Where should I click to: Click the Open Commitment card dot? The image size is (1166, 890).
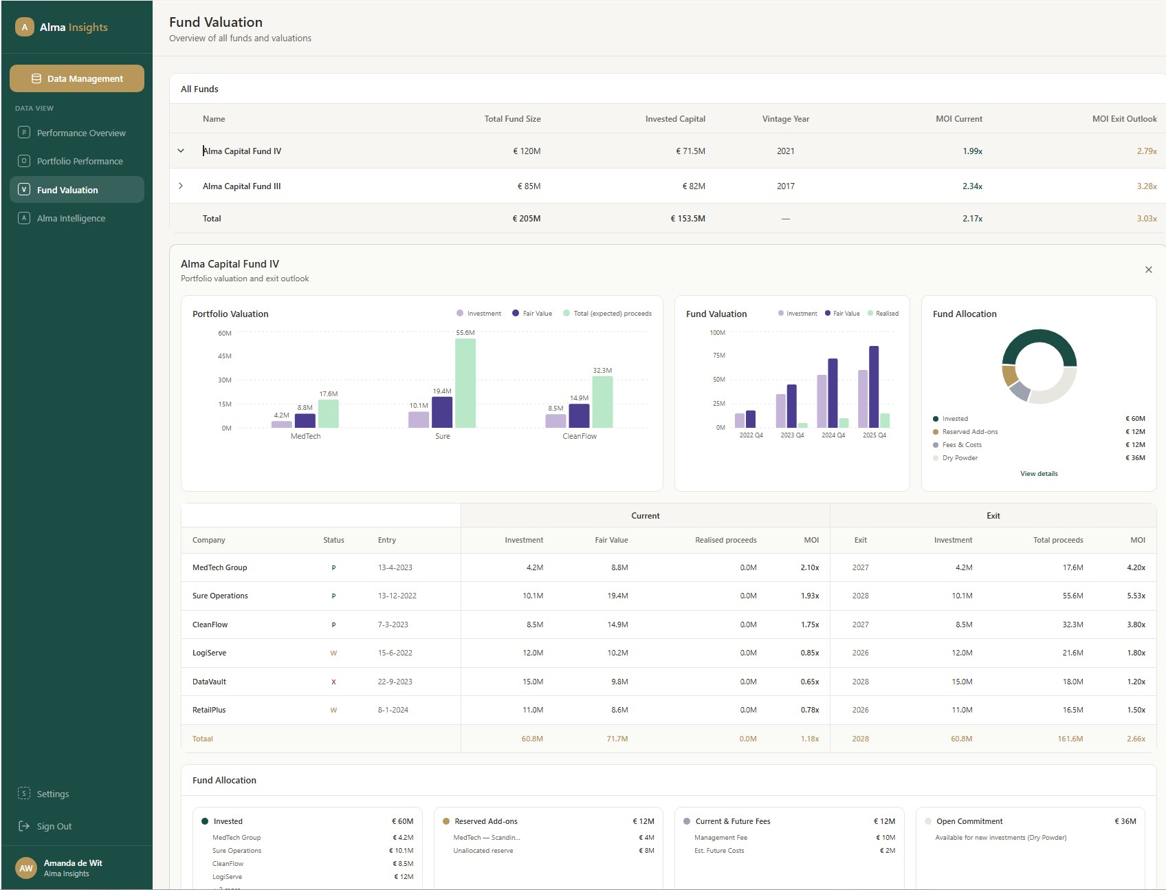tap(928, 821)
